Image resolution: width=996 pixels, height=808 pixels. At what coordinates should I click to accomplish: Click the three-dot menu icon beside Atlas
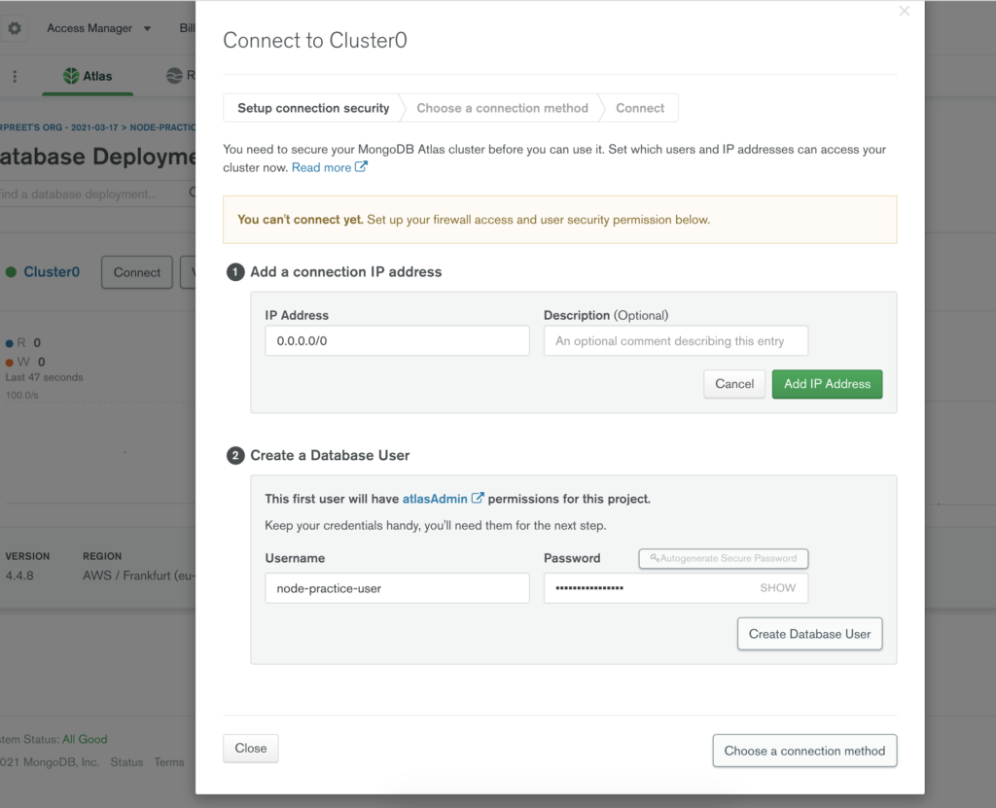point(15,76)
